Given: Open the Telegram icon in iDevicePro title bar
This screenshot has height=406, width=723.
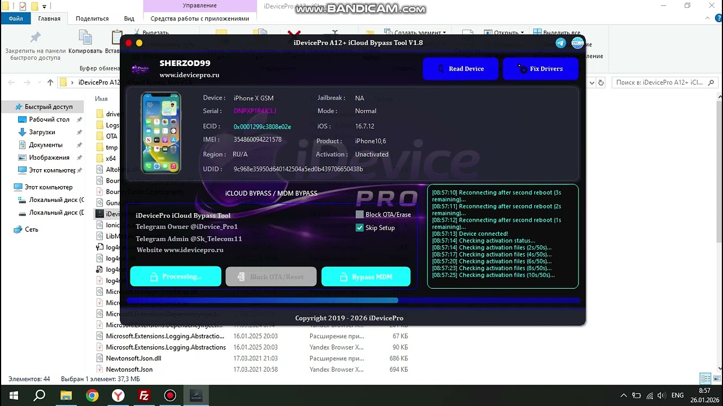Looking at the screenshot, I should click(x=561, y=43).
